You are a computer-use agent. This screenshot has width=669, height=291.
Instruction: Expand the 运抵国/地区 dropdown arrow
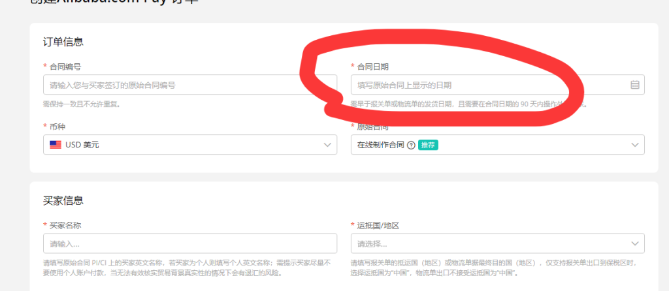click(634, 243)
